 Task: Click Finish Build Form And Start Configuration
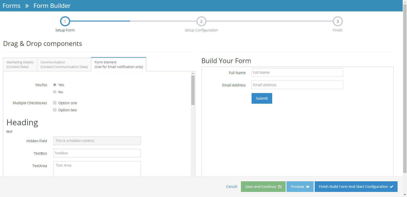tap(356, 187)
